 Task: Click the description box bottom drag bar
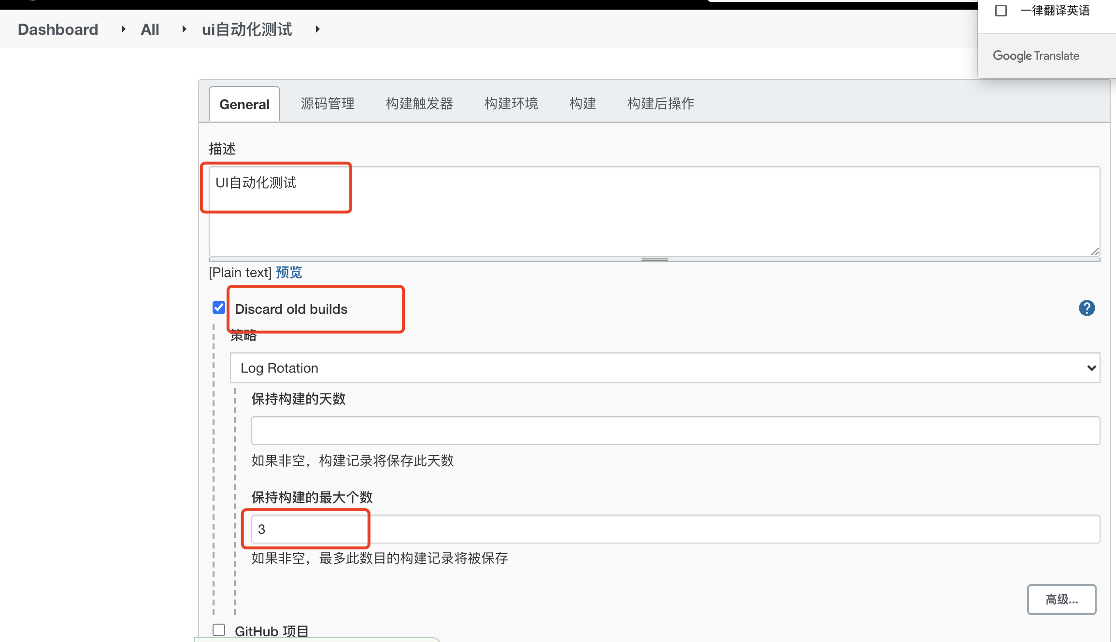point(654,259)
